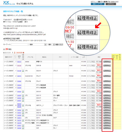Open management number 50128
The image size is (122, 133).
click(x=19, y=71)
